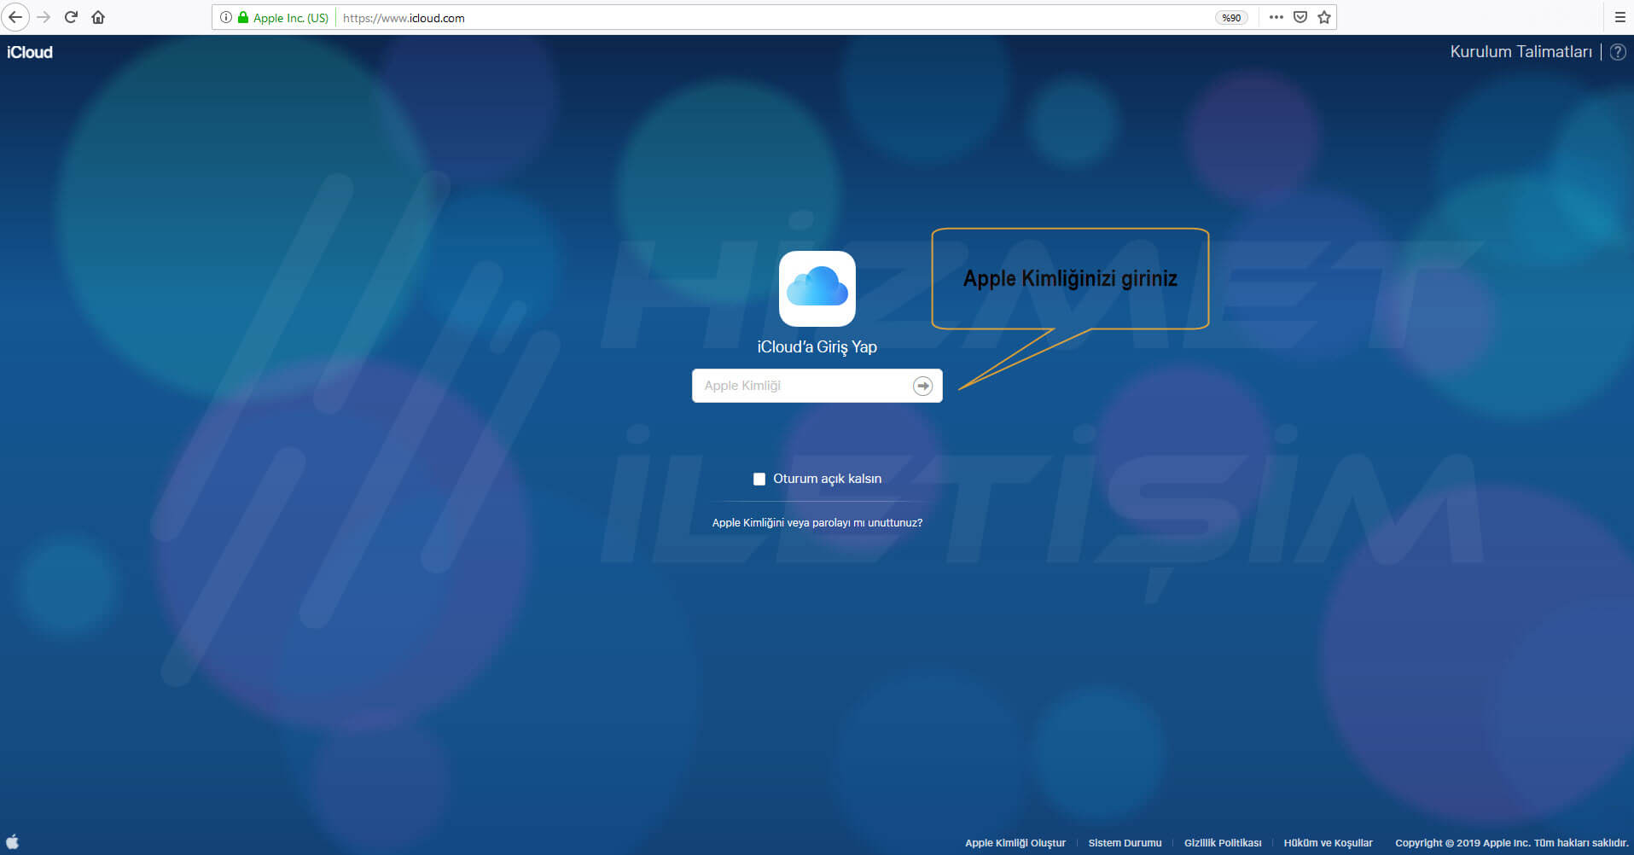Open Apple Kimliği Oluştur link
The width and height of the screenshot is (1634, 855).
click(1015, 843)
